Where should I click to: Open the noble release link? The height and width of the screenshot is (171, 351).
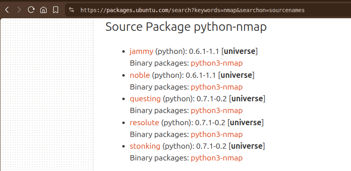click(140, 75)
